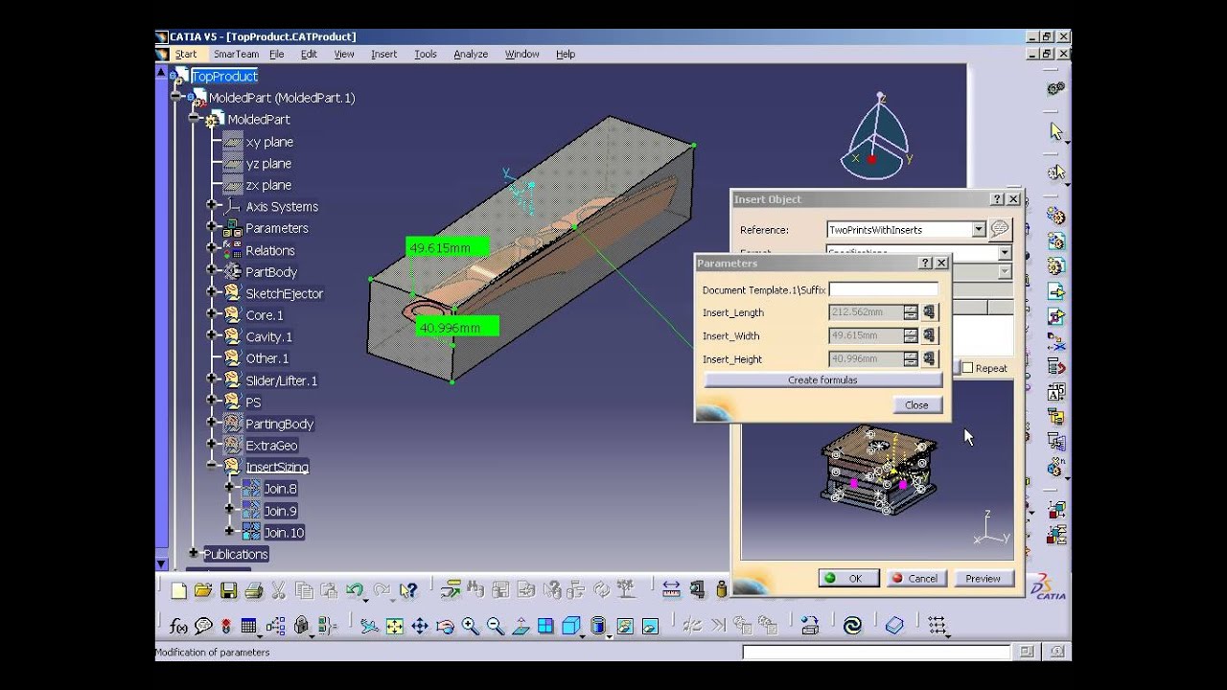Image resolution: width=1227 pixels, height=690 pixels.
Task: Click the Shading cylinder render style icon
Action: (598, 627)
